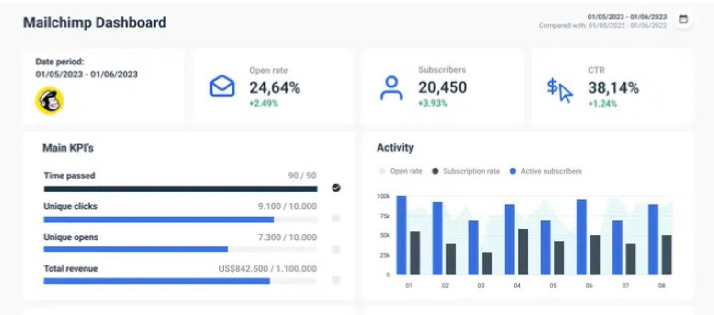This screenshot has width=714, height=315.
Task: Click the Mailchimp Dashboard title
Action: 94,23
